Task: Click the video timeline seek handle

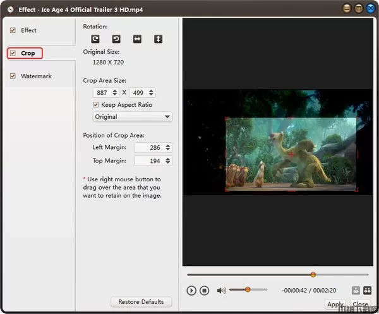Action: click(313, 275)
